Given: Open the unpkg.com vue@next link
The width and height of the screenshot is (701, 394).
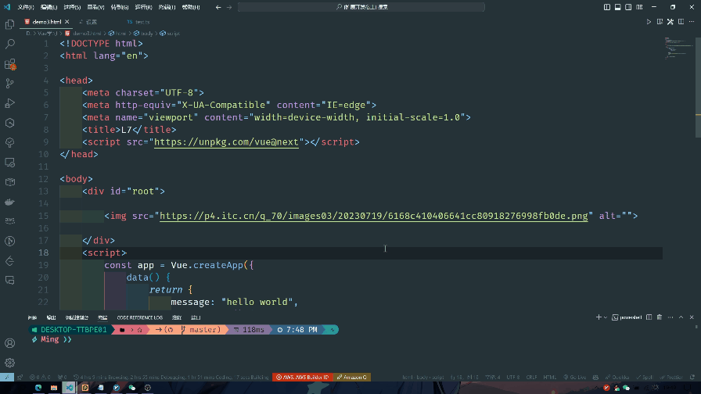Looking at the screenshot, I should pyautogui.click(x=226, y=142).
